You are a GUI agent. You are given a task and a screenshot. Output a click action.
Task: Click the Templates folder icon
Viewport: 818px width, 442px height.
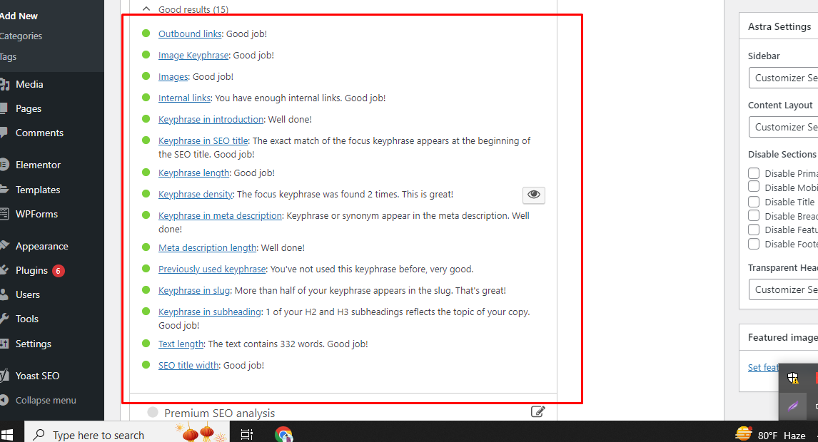4,189
